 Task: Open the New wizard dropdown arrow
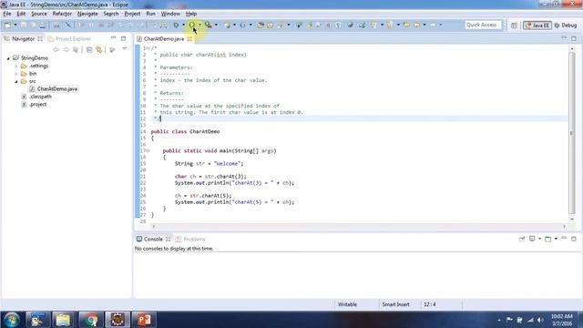coord(15,25)
